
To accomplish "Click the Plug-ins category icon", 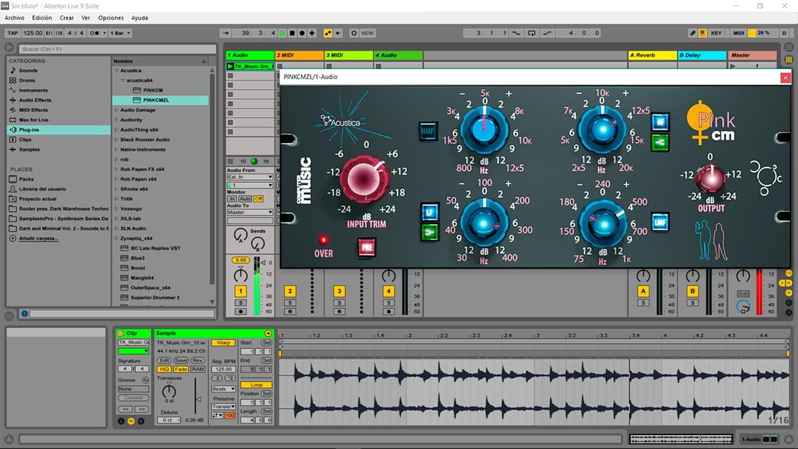I will tap(13, 130).
